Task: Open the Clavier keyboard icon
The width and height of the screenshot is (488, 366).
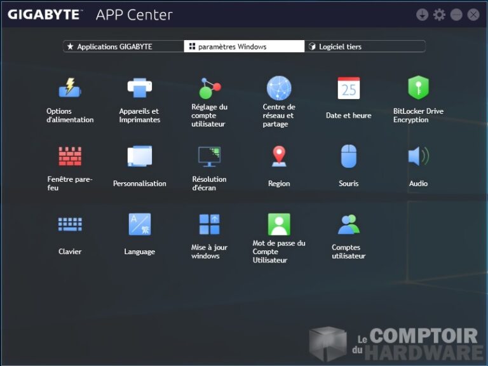Action: [x=70, y=224]
